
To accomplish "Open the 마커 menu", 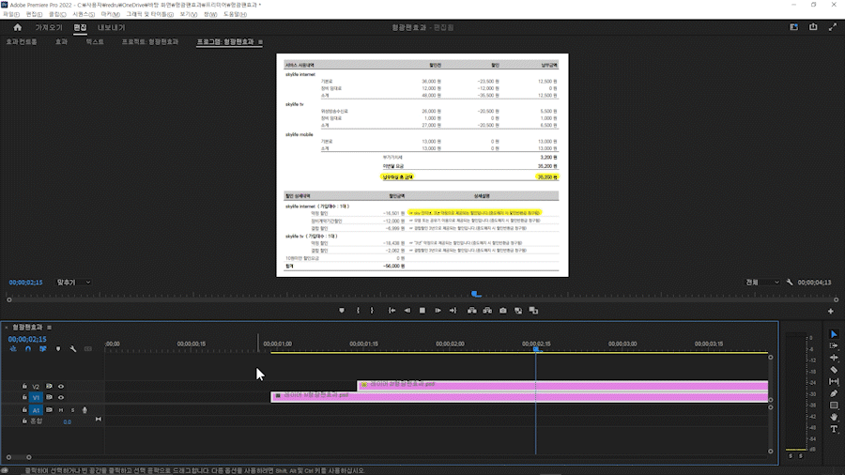I will [x=111, y=14].
